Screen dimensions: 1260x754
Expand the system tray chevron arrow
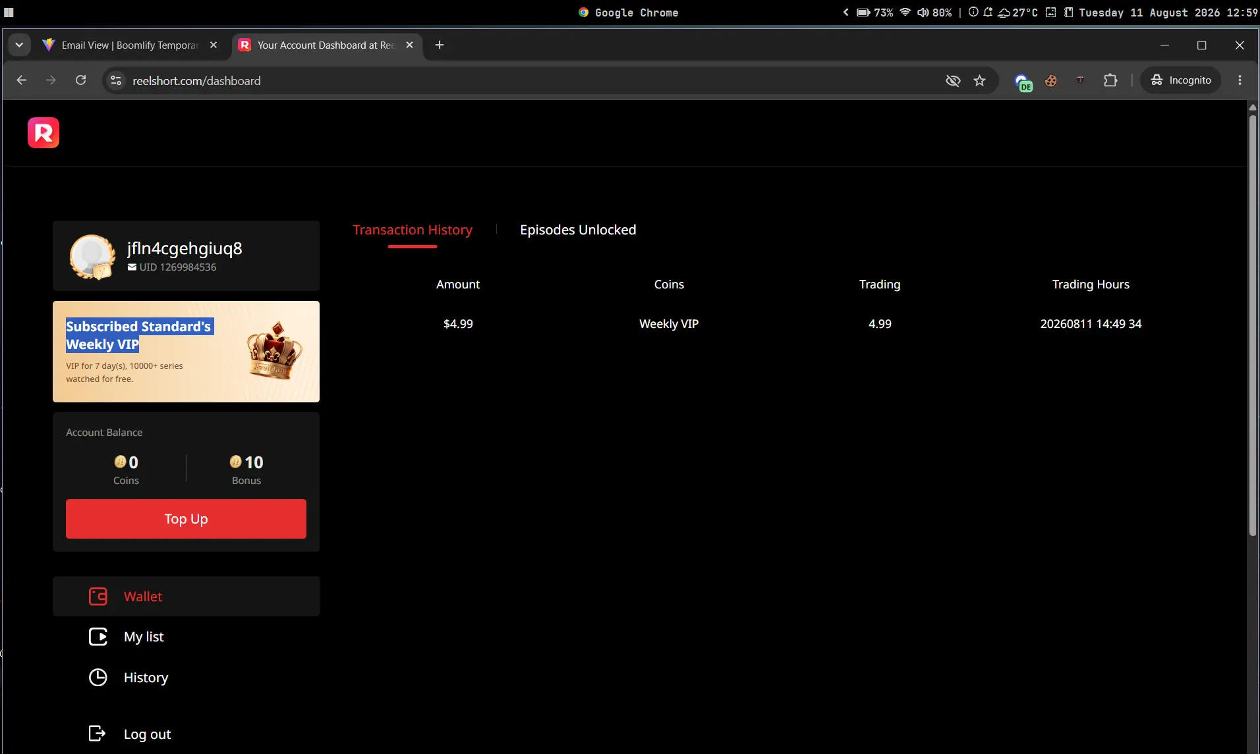tap(846, 13)
